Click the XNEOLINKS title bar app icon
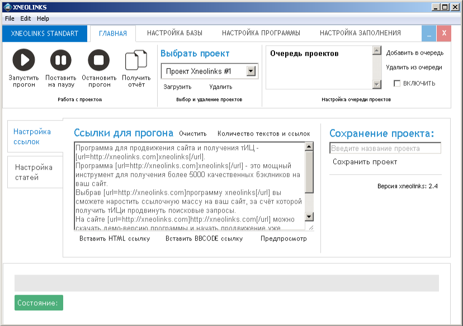 (x=8, y=7)
